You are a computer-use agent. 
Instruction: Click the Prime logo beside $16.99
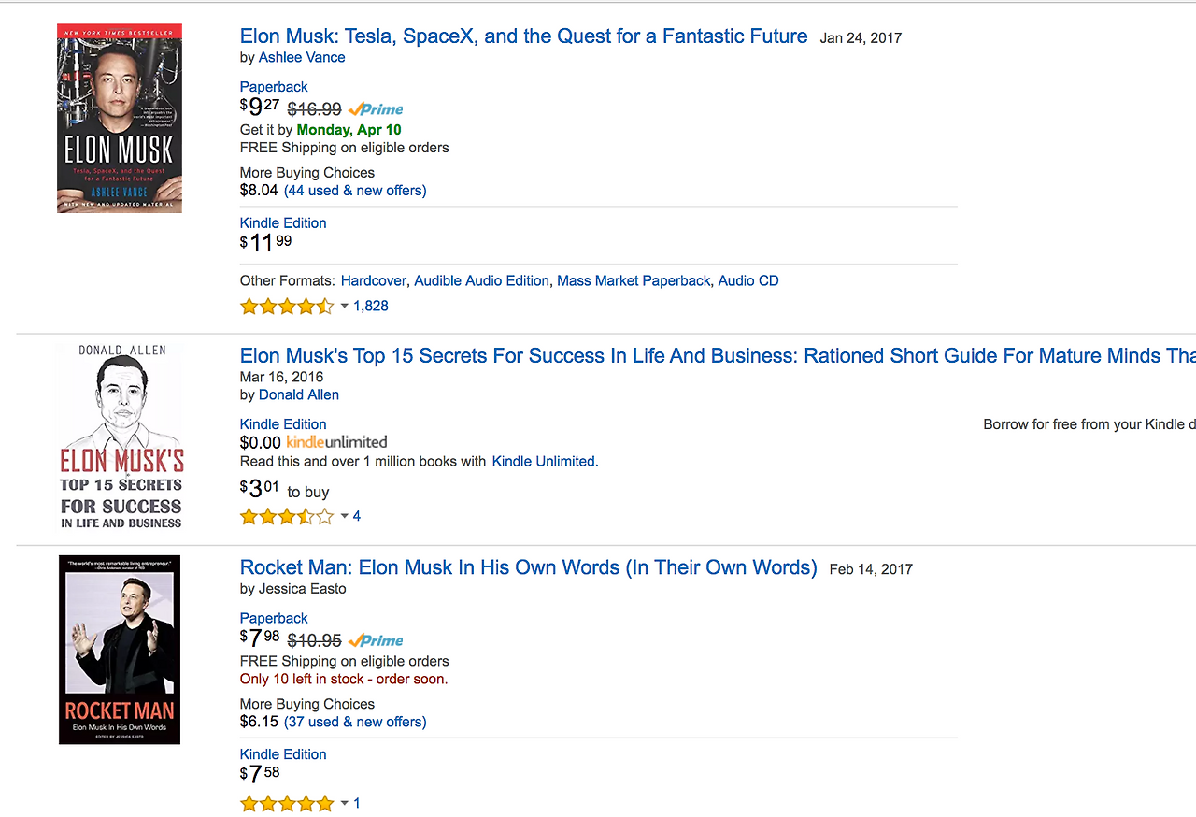pos(376,109)
